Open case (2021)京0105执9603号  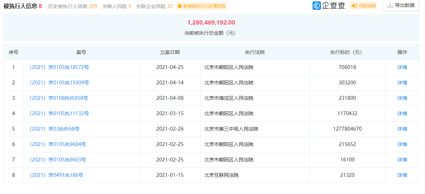click(x=57, y=160)
